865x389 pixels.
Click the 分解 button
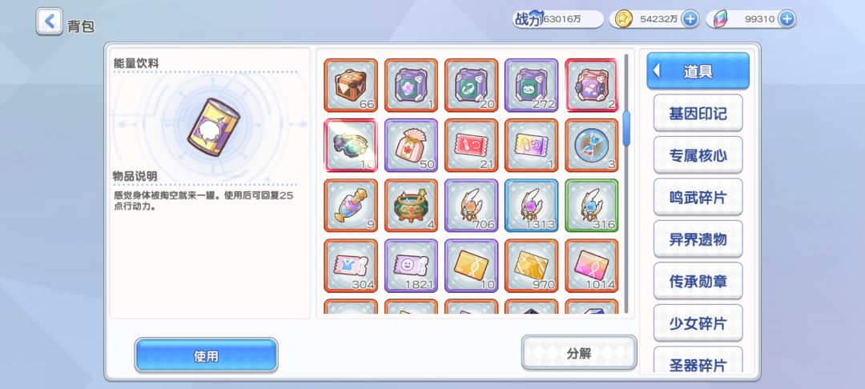579,353
